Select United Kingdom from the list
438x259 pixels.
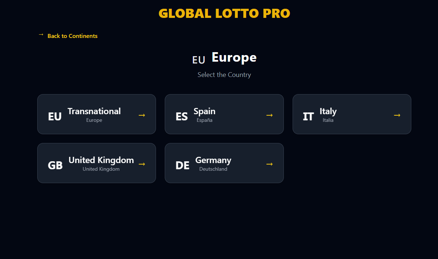[96, 163]
